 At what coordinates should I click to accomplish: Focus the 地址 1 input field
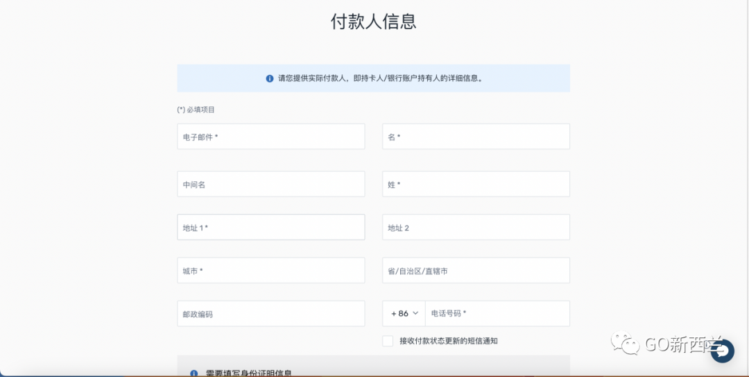click(271, 227)
